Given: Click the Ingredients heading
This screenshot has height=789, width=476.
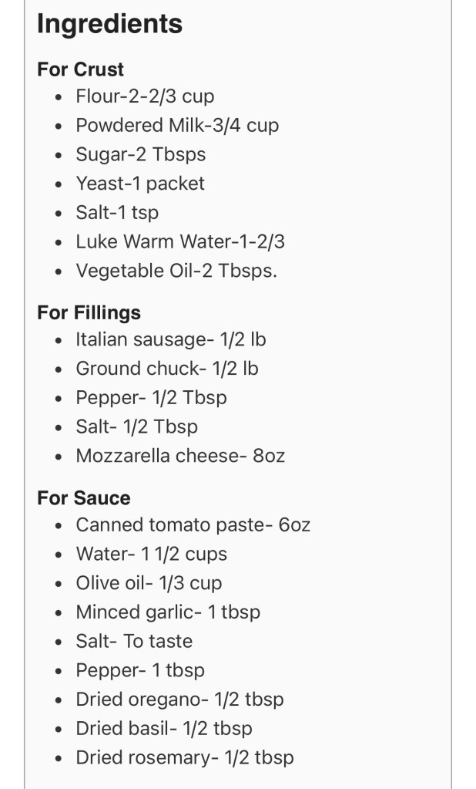Looking at the screenshot, I should pyautogui.click(x=109, y=24).
